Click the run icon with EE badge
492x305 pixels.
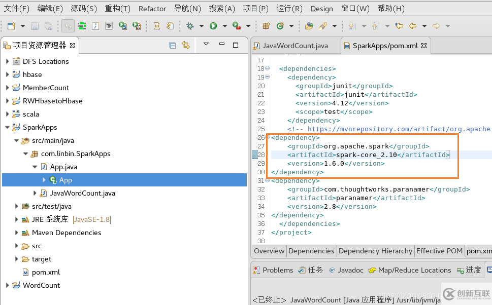tap(137, 26)
